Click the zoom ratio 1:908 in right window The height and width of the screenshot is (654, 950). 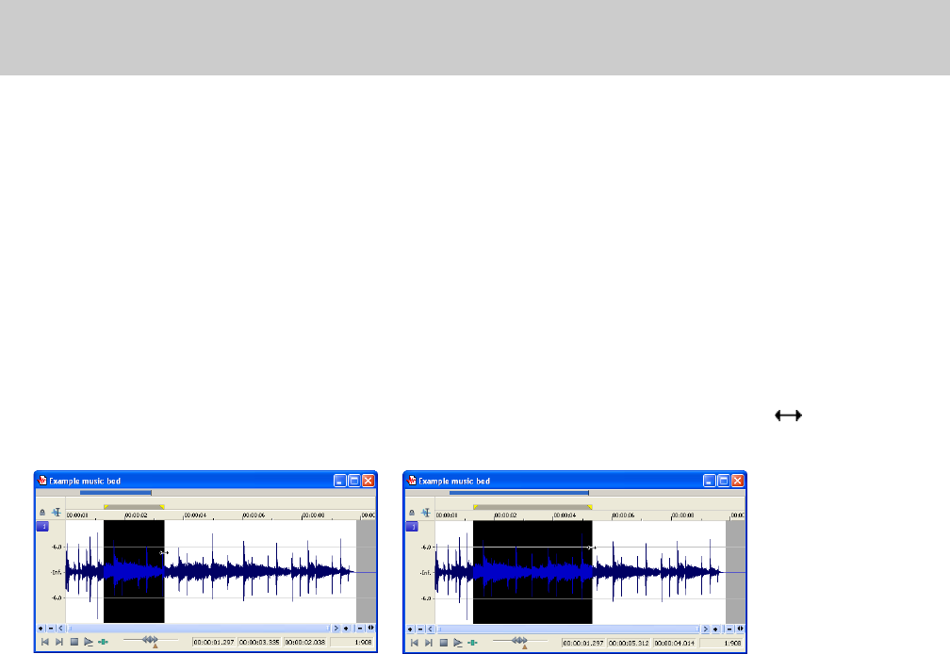coord(722,643)
